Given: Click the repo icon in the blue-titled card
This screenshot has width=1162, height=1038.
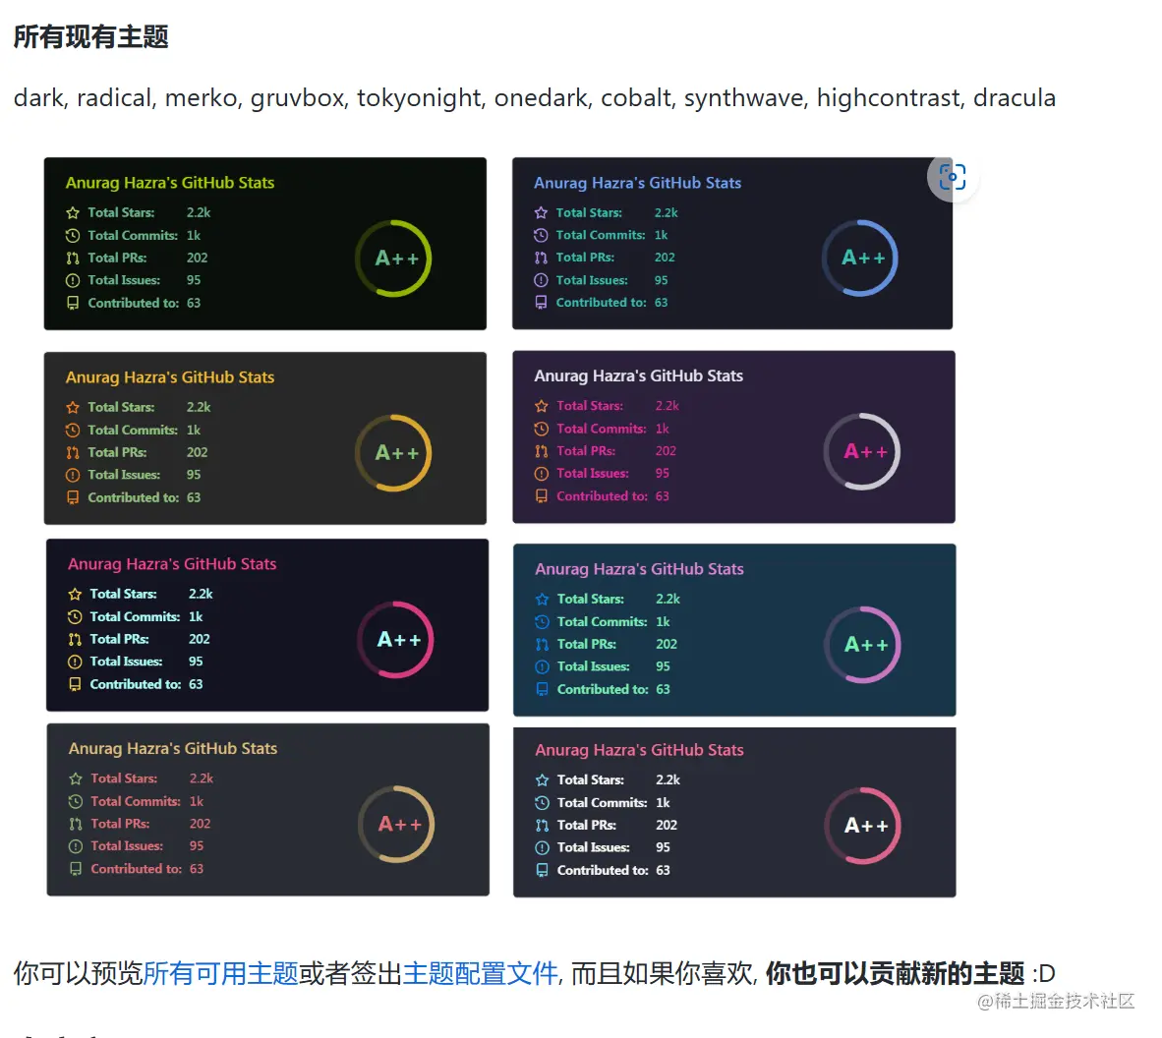Looking at the screenshot, I should [x=541, y=303].
